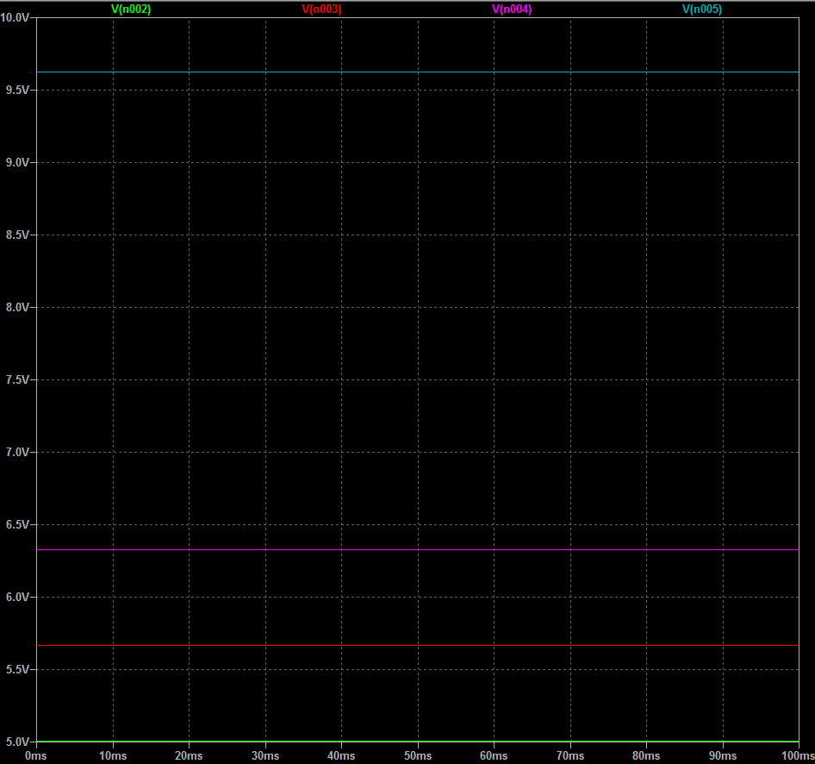Image resolution: width=815 pixels, height=764 pixels.
Task: Click the 5.0V vertical axis label
Action: pyautogui.click(x=19, y=742)
